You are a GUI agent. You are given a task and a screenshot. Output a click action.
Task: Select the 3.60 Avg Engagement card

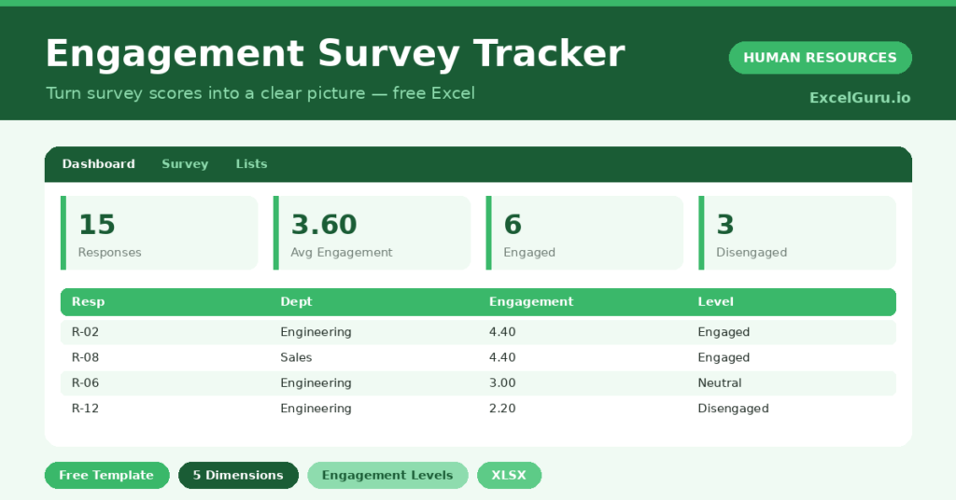(372, 232)
